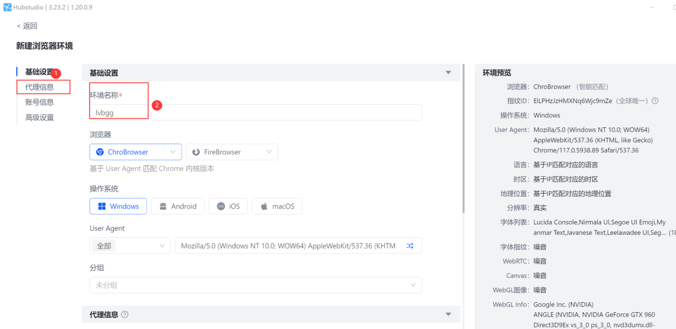Click the 字体列表 value Lucida Console text
676x329 pixels.
600,227
